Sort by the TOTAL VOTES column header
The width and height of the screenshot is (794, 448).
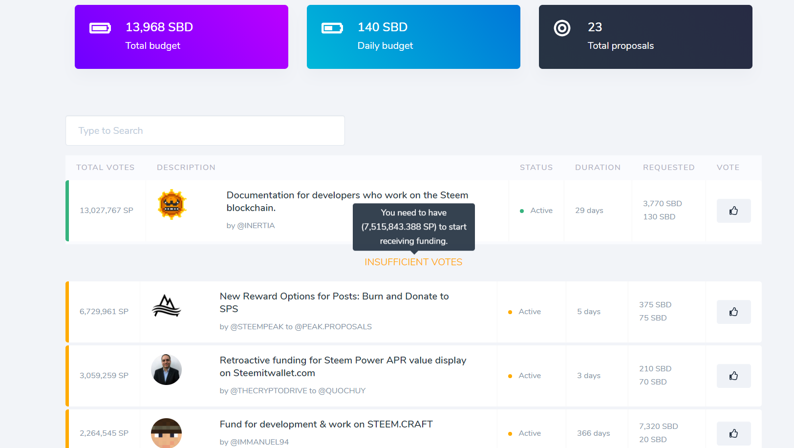coord(106,167)
